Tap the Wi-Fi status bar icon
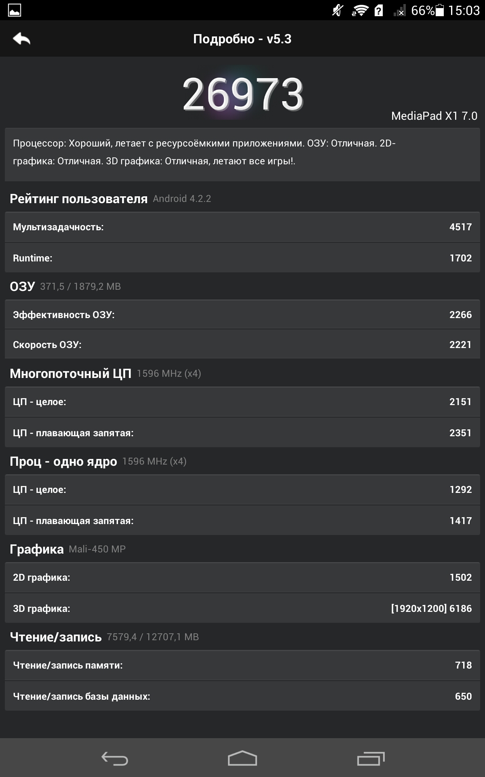The height and width of the screenshot is (777, 485). [x=359, y=10]
